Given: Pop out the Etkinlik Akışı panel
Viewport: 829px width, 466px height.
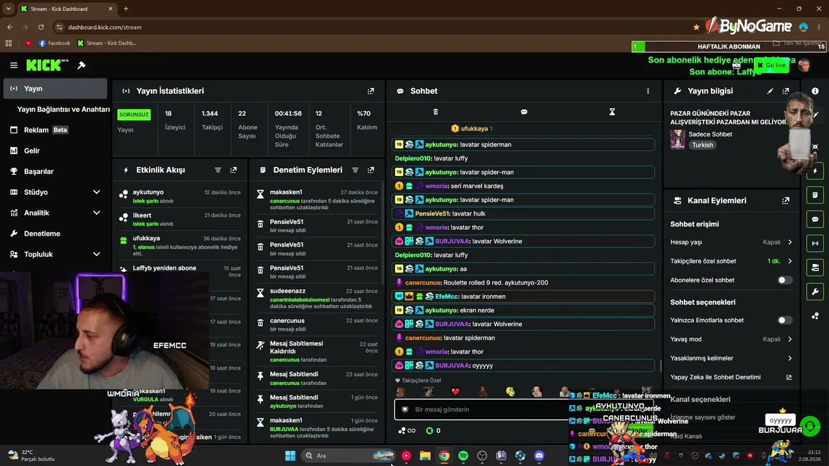Looking at the screenshot, I should click(233, 170).
